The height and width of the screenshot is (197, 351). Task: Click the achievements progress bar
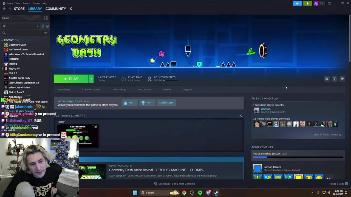[x=298, y=157]
